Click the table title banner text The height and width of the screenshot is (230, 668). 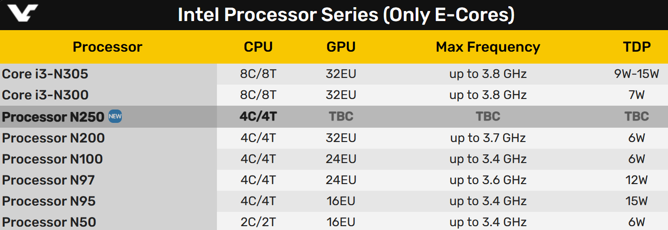tap(346, 15)
